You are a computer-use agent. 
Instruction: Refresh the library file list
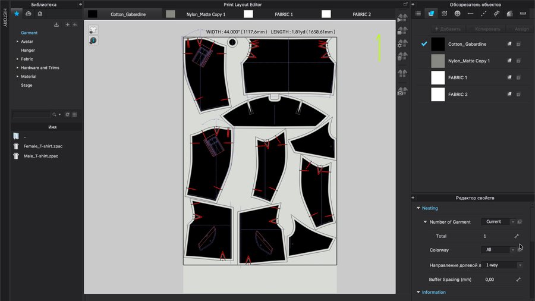pos(68,114)
